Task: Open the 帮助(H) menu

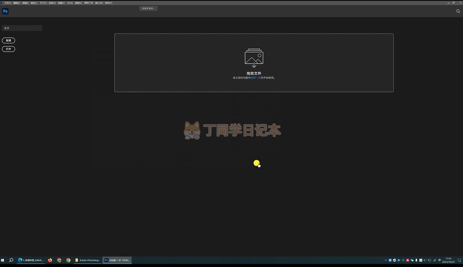Action: [109, 3]
